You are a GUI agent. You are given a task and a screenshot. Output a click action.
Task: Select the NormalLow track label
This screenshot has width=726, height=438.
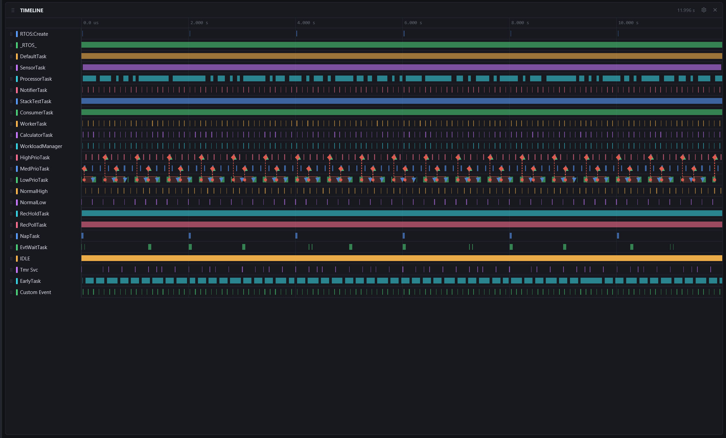[x=33, y=202]
